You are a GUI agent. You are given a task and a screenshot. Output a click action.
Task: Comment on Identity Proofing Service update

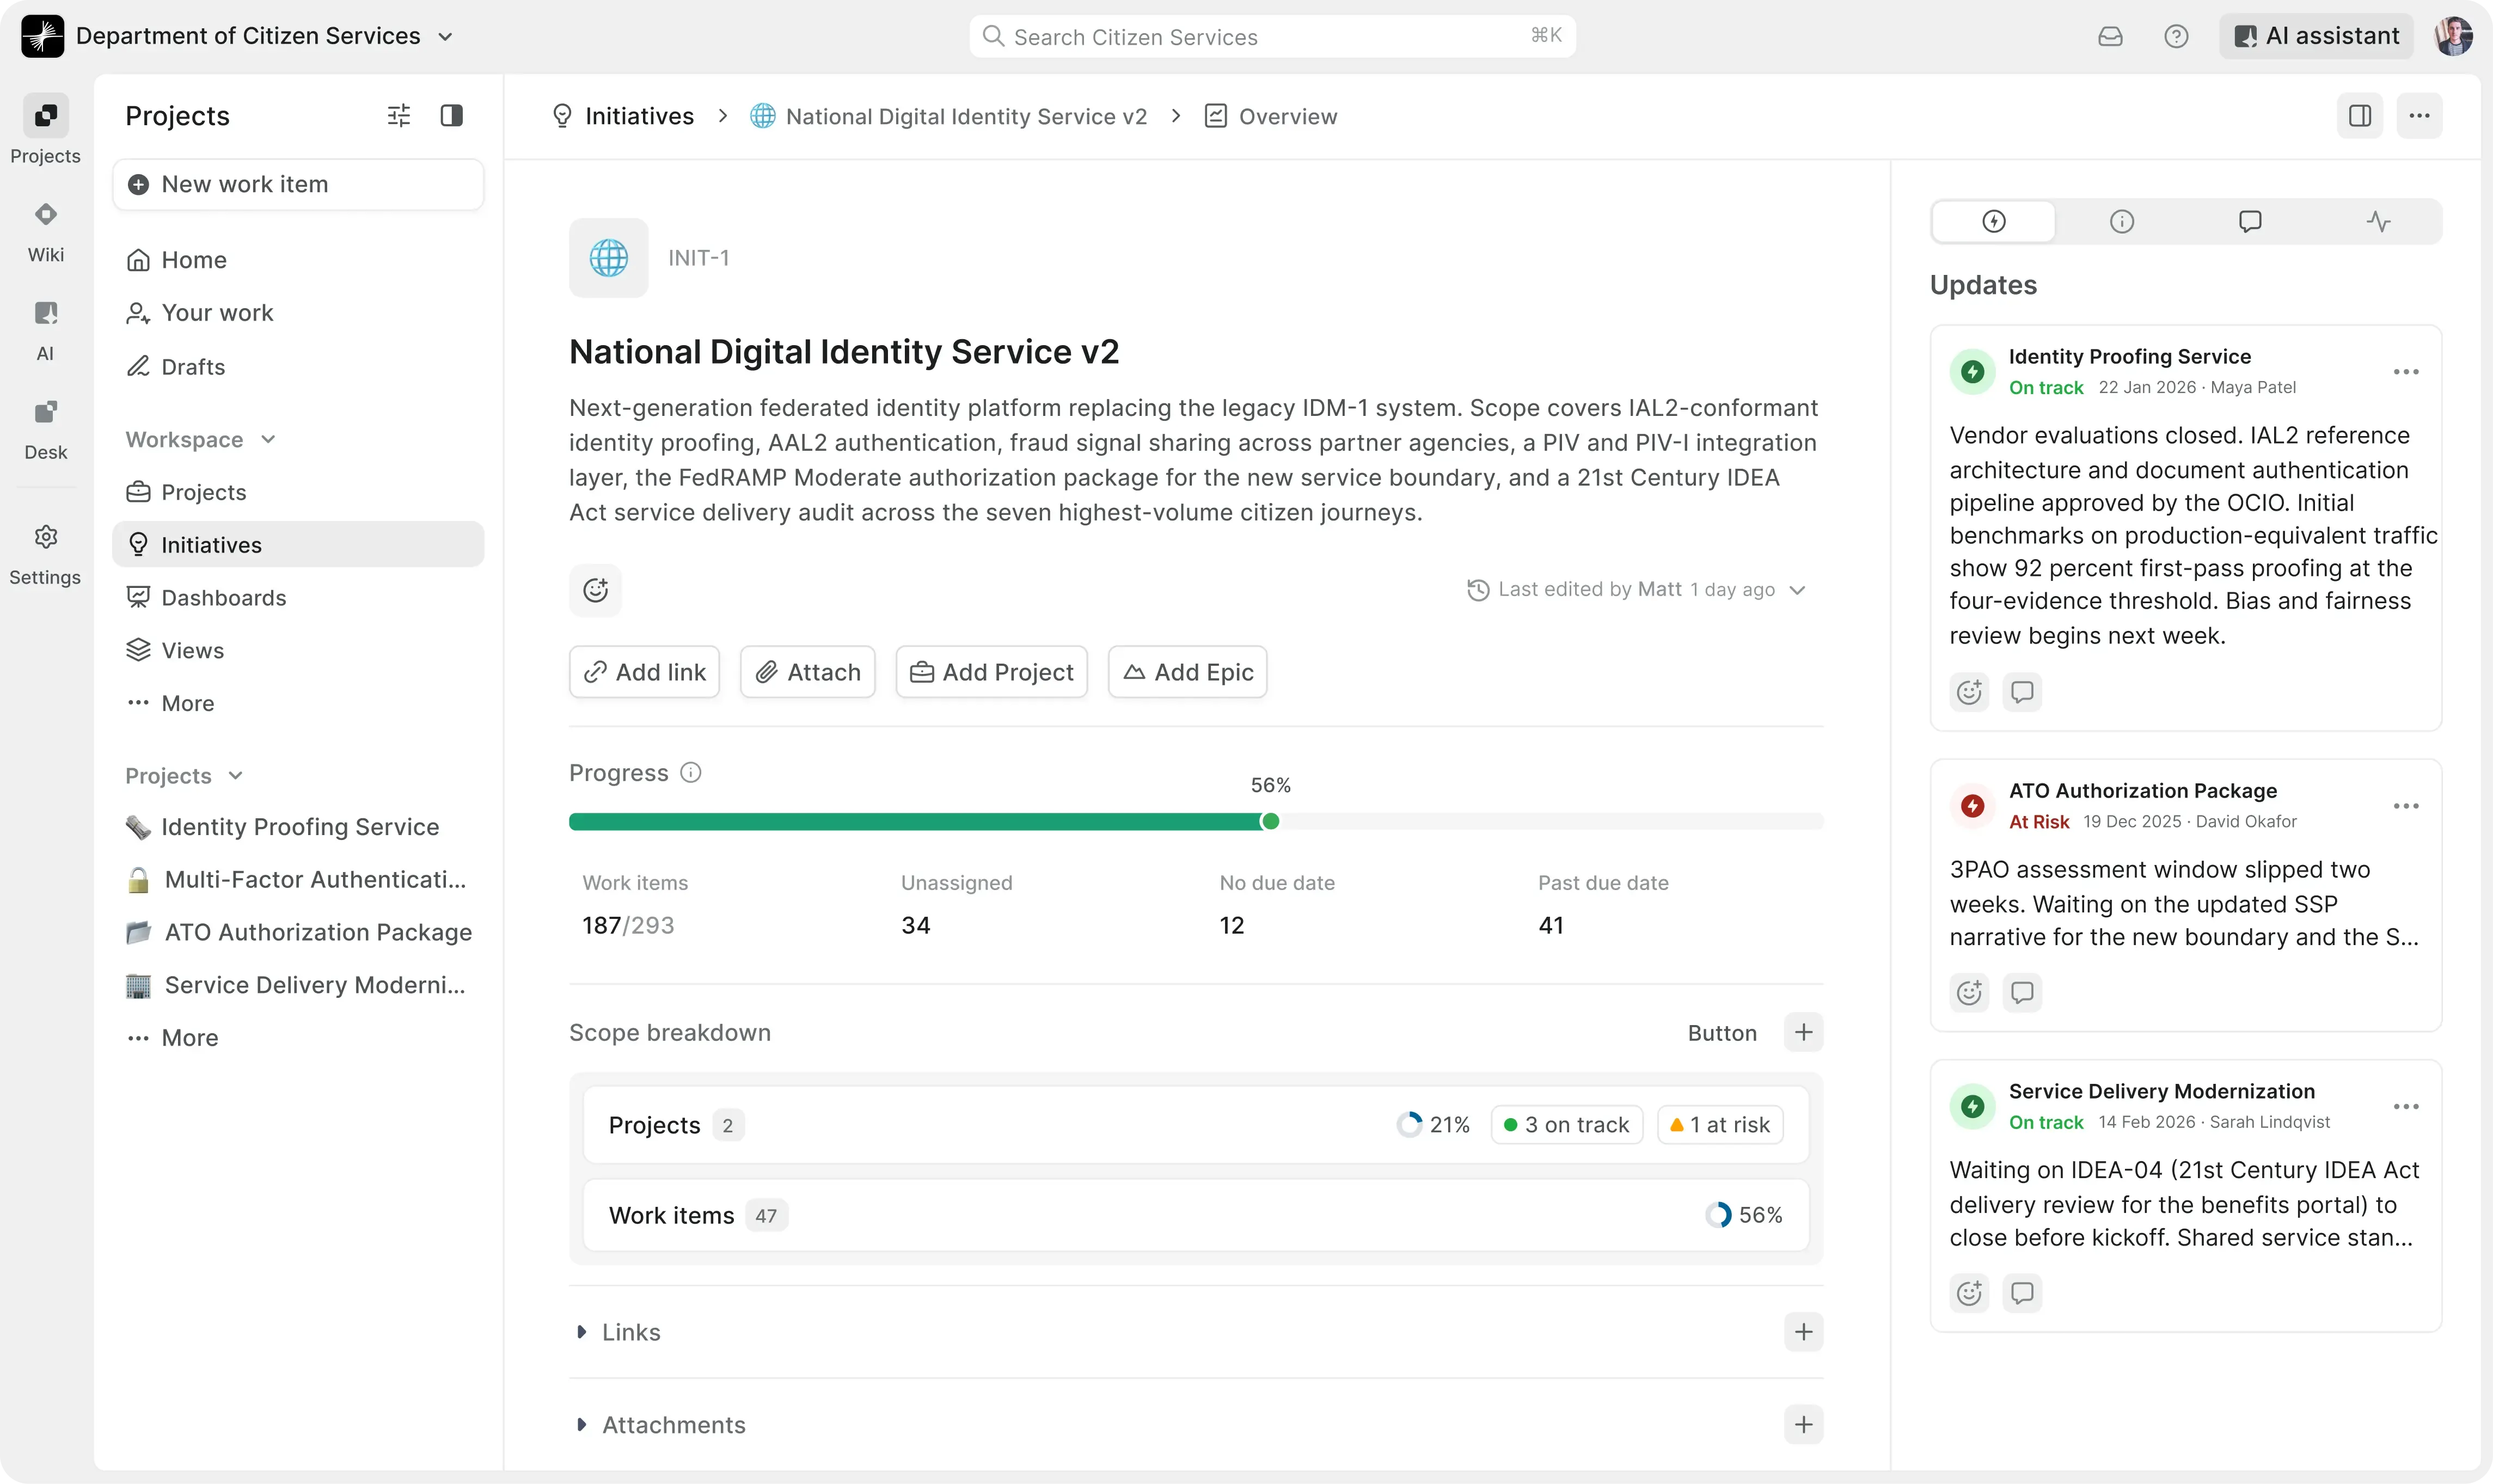coord(2022,692)
